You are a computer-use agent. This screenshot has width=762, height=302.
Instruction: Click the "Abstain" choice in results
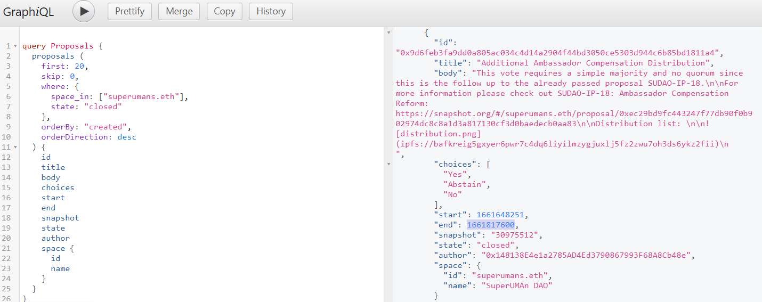[x=465, y=184]
